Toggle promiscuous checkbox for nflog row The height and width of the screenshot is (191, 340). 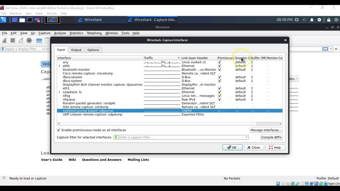(x=219, y=96)
